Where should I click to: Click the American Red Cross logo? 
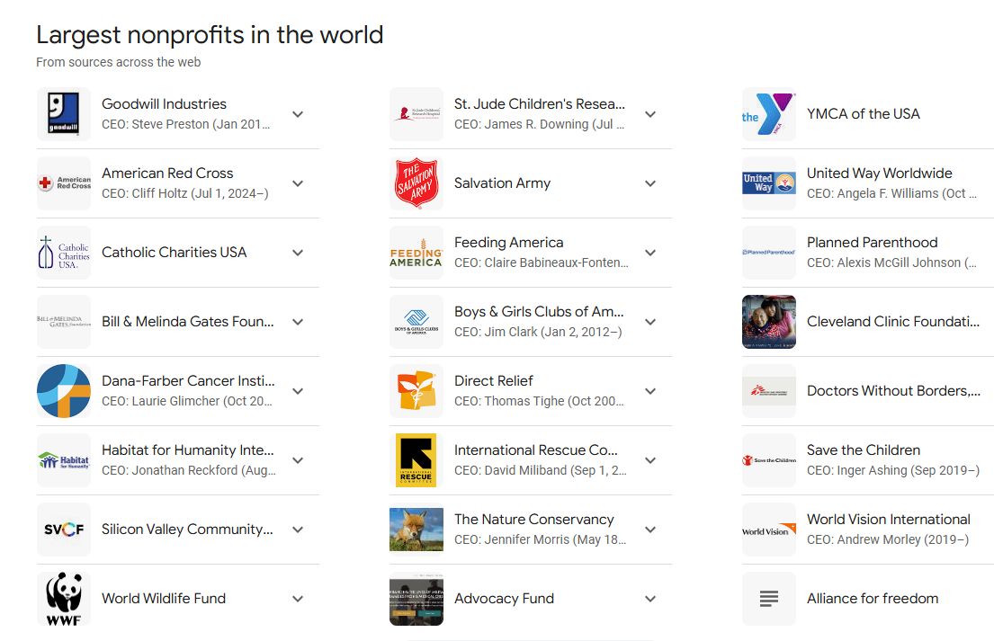pyautogui.click(x=64, y=183)
